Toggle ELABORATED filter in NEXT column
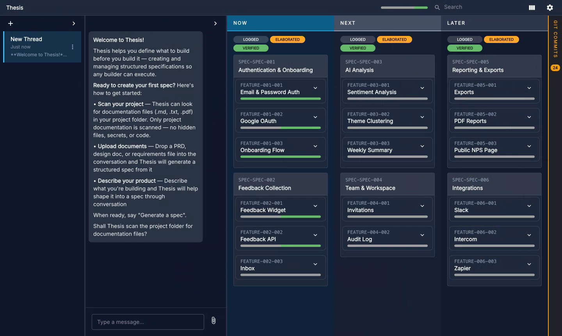 [395, 39]
